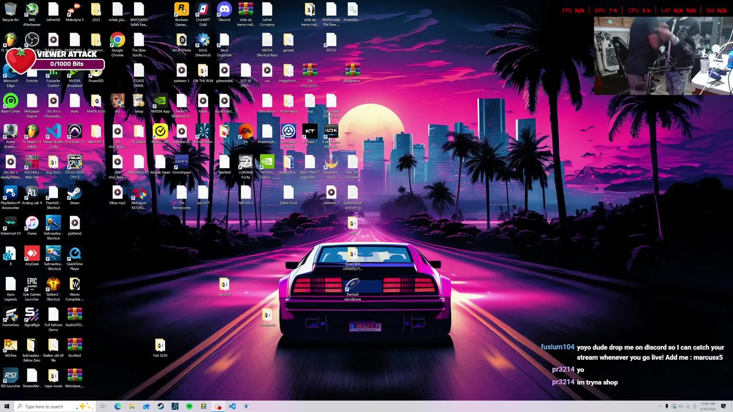Launch ASUS DriverHub
The image size is (733, 412).
tap(203, 45)
